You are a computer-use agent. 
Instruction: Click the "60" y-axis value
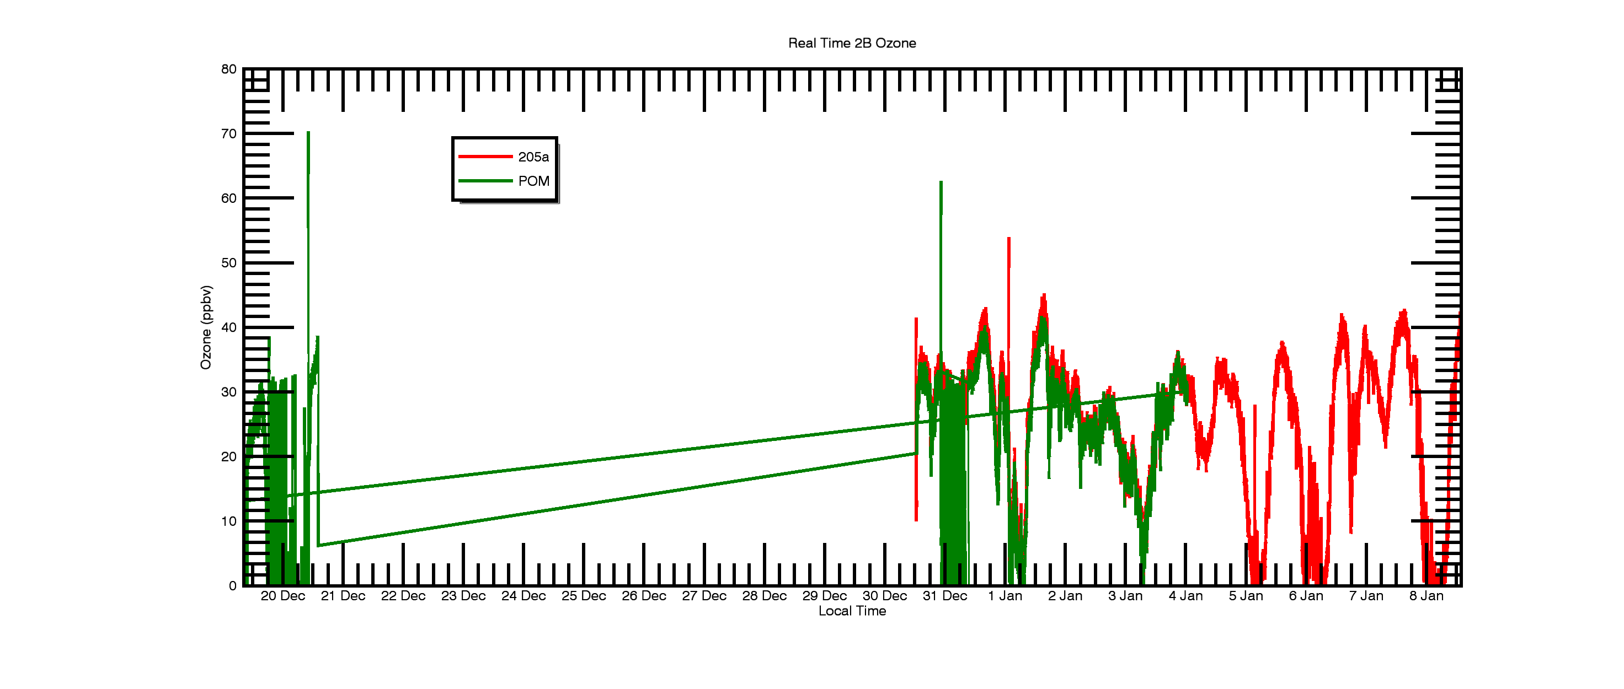tap(229, 198)
